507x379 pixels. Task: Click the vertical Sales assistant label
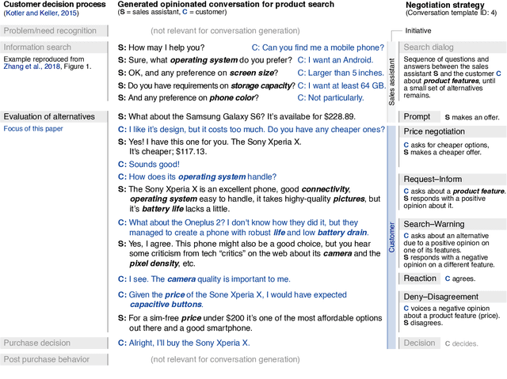[391, 82]
